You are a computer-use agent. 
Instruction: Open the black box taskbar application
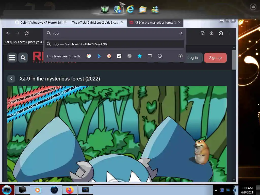pos(23,190)
